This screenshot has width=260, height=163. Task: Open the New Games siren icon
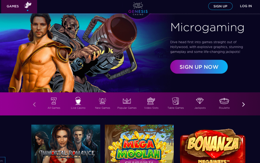click(x=103, y=101)
